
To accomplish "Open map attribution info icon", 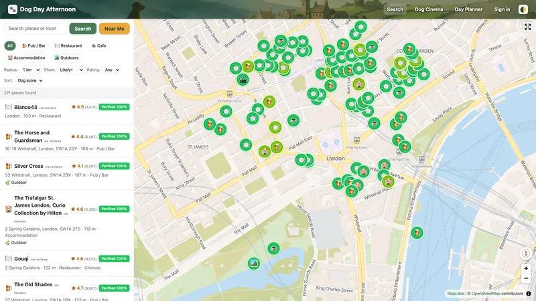I will coord(529,294).
